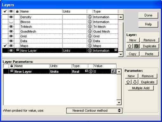
Task: Hide the Density layer via eye icon
Action: click(x=11, y=17)
